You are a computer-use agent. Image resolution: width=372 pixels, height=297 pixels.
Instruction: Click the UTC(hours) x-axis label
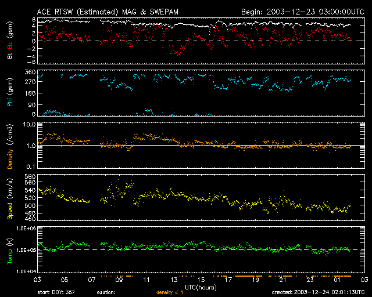coord(201,287)
